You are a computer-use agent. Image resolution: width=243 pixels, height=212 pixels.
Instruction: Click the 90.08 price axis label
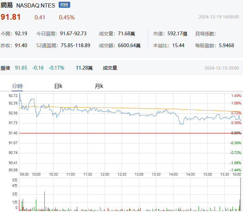pyautogui.click(x=13, y=170)
